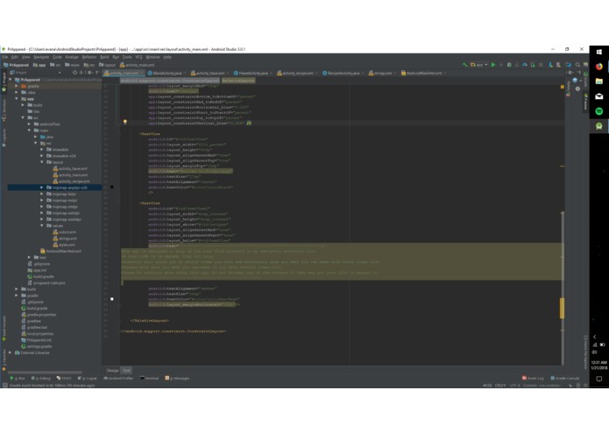609x433 pixels.
Task: Open the Build menu
Action: (104, 57)
